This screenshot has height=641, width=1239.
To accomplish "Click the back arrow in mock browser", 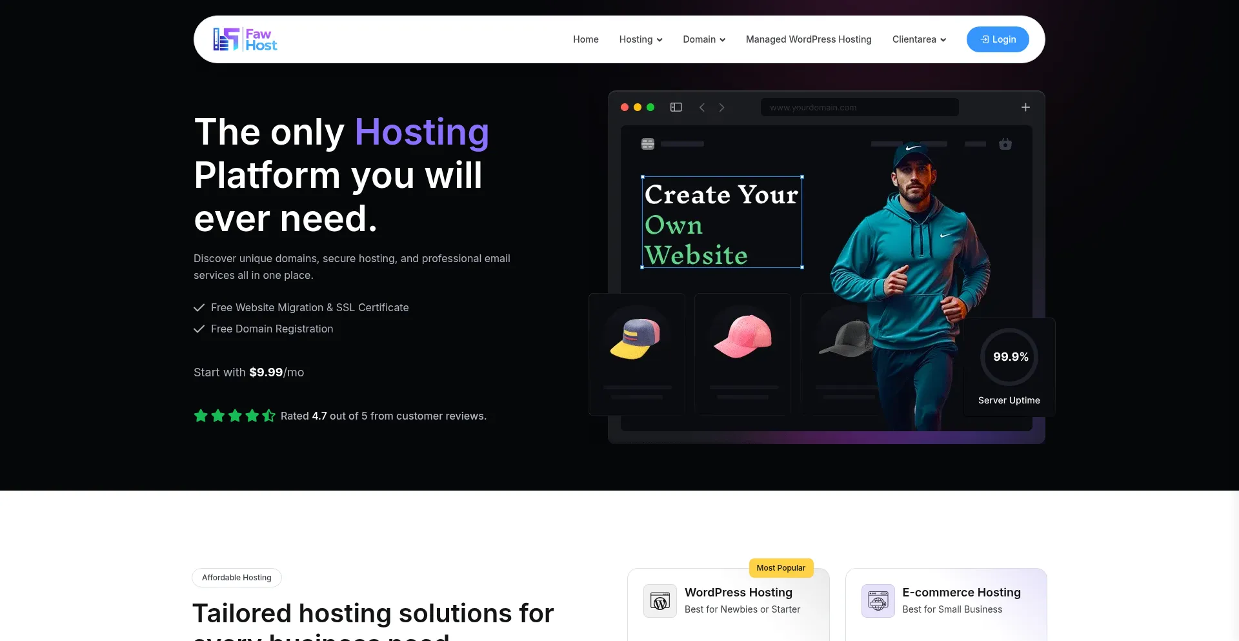I will (702, 107).
